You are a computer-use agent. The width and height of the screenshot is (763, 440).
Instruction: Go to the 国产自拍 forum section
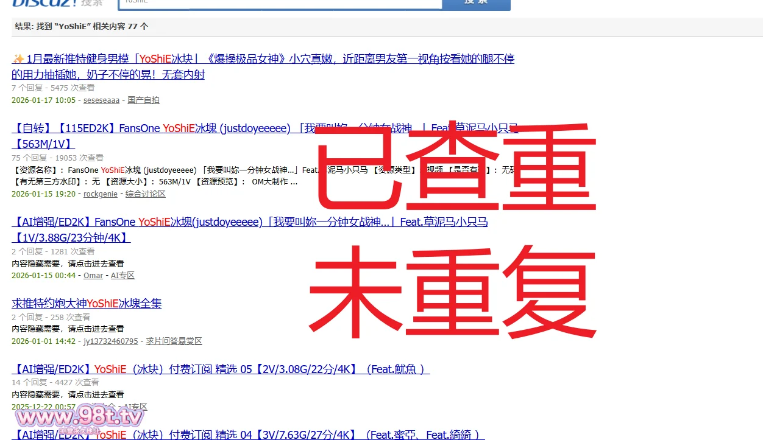[143, 100]
